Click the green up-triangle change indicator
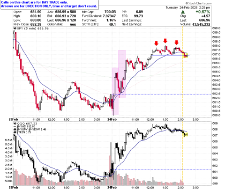This screenshot has width=225, height=190. click(183, 12)
